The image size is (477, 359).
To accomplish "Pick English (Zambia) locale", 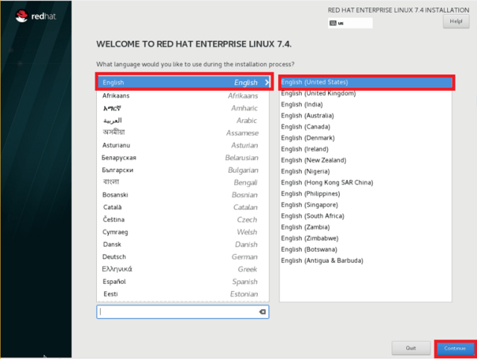I will pyautogui.click(x=366, y=227).
